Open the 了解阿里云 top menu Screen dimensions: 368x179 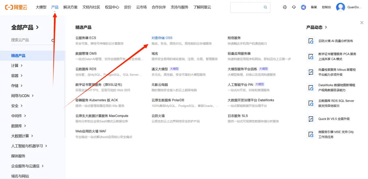[x=202, y=7]
